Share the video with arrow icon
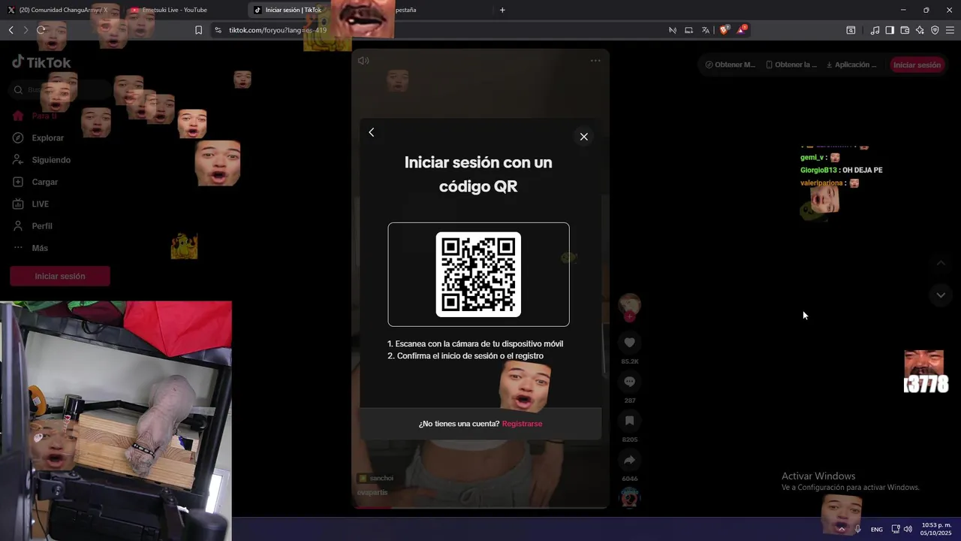Screen dimensions: 961x541 (x=629, y=460)
